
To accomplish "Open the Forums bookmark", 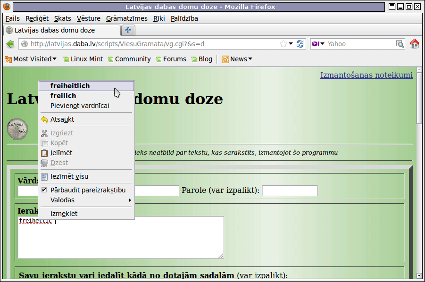I will [x=171, y=59].
